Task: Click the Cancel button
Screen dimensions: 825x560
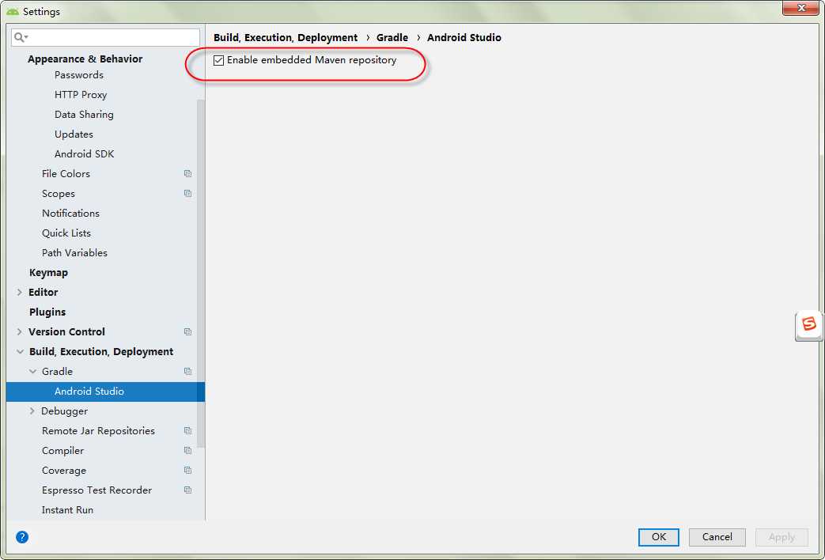Action: (x=717, y=537)
